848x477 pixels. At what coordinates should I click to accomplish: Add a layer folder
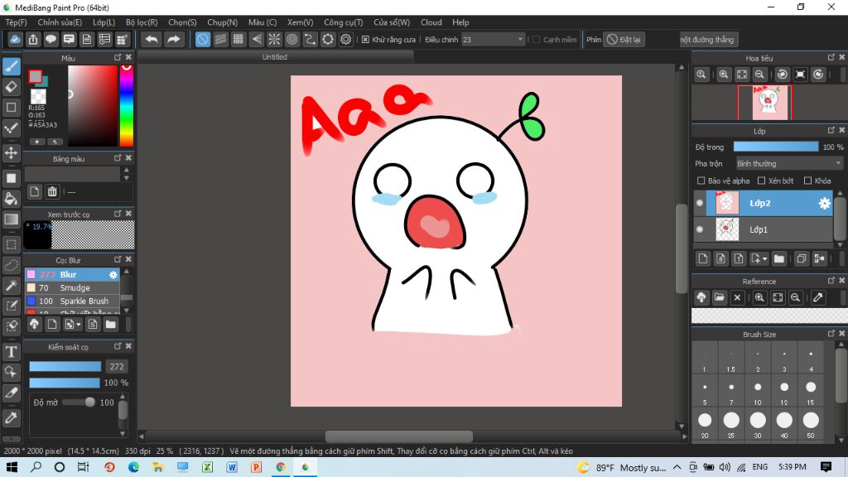[x=778, y=258]
